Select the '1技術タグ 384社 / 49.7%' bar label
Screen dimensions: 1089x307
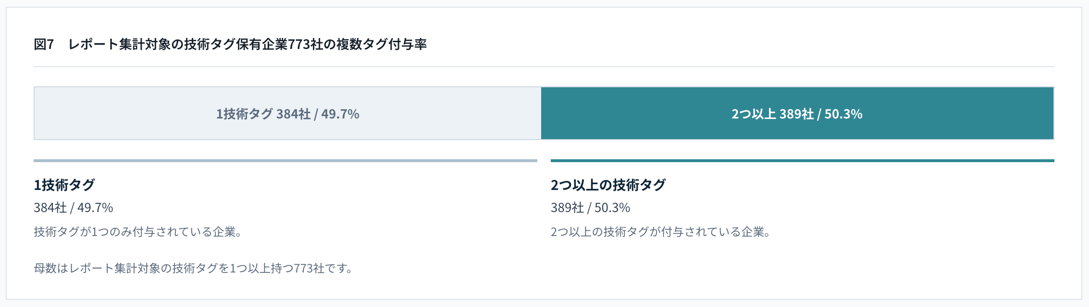tap(287, 114)
